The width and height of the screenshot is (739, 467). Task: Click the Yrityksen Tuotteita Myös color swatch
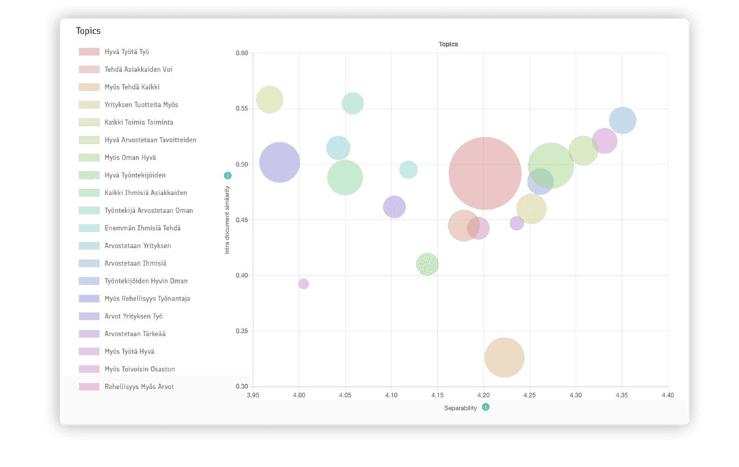tap(89, 105)
